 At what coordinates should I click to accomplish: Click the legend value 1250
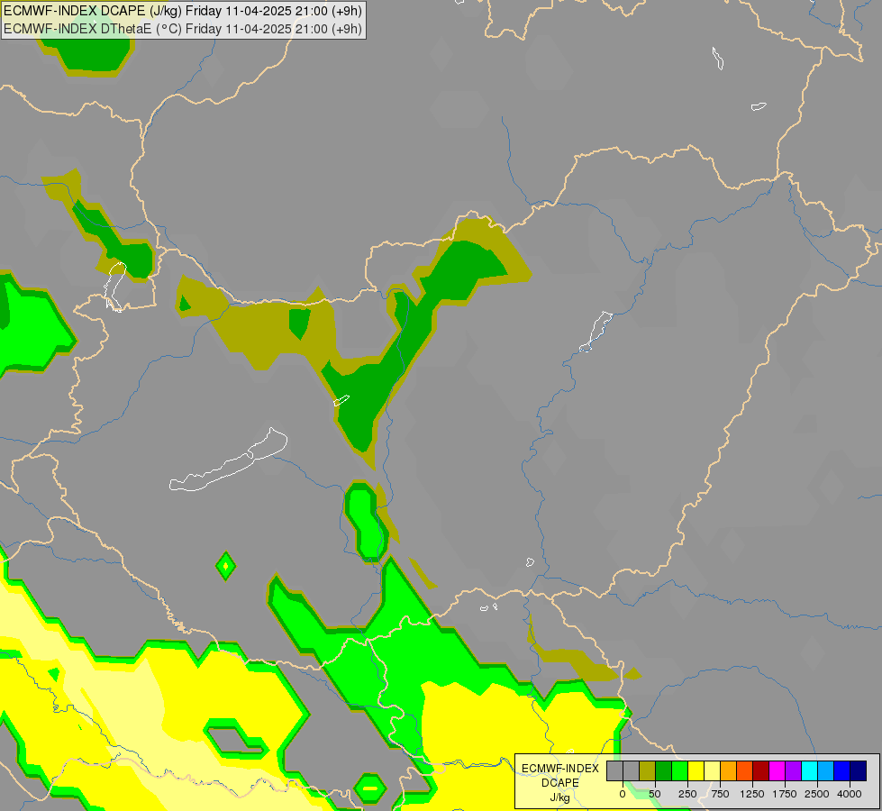[752, 794]
